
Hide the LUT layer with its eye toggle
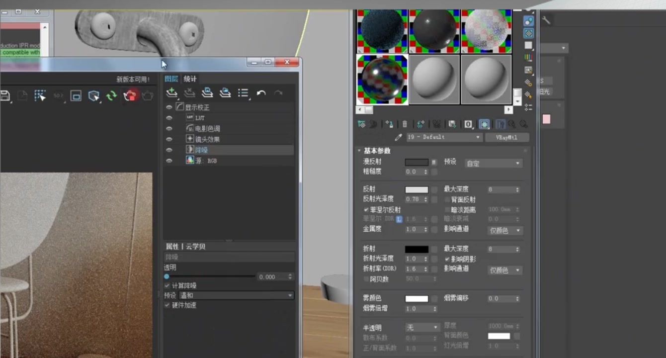point(169,117)
